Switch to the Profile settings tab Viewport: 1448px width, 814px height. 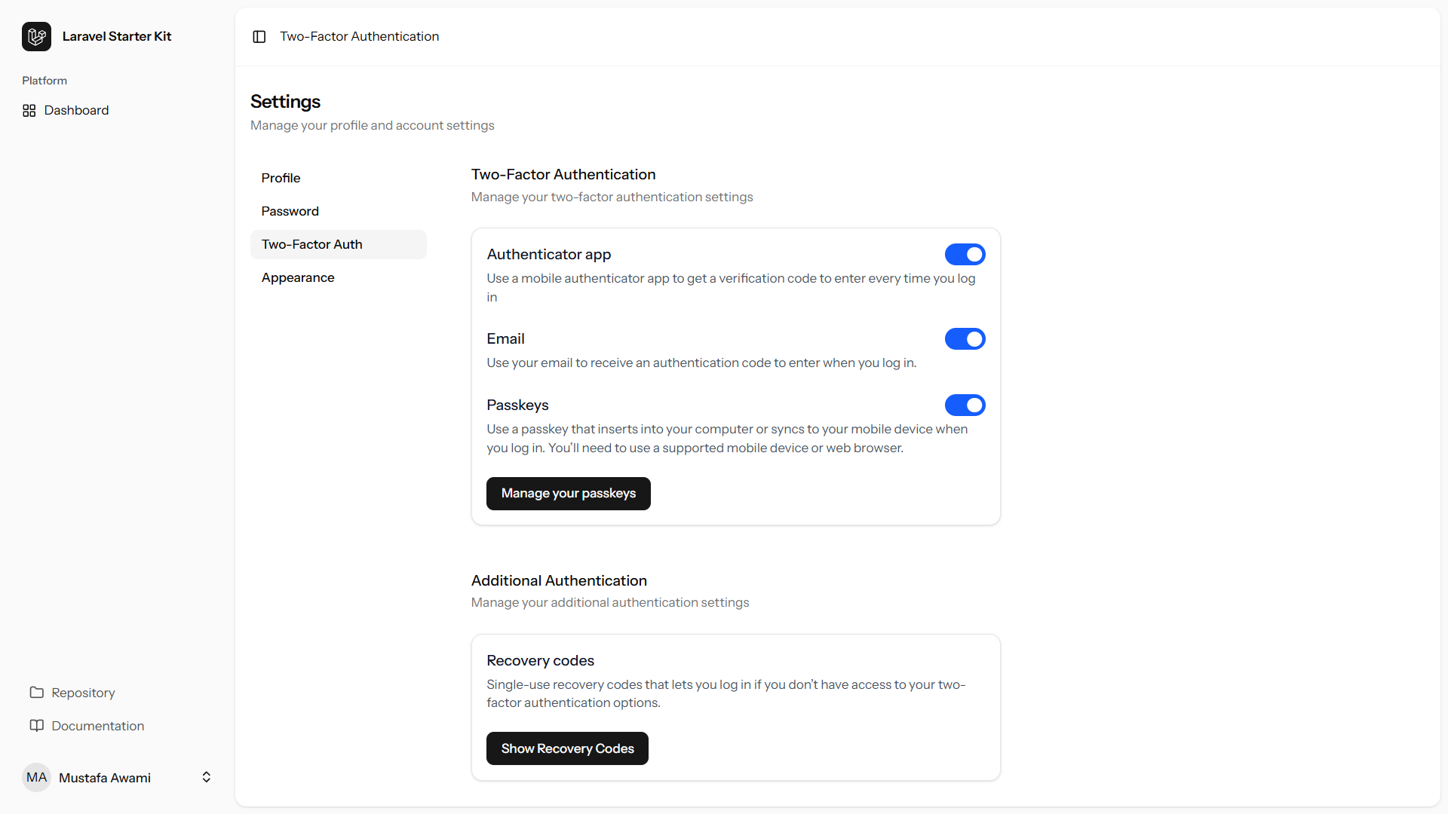click(x=281, y=177)
